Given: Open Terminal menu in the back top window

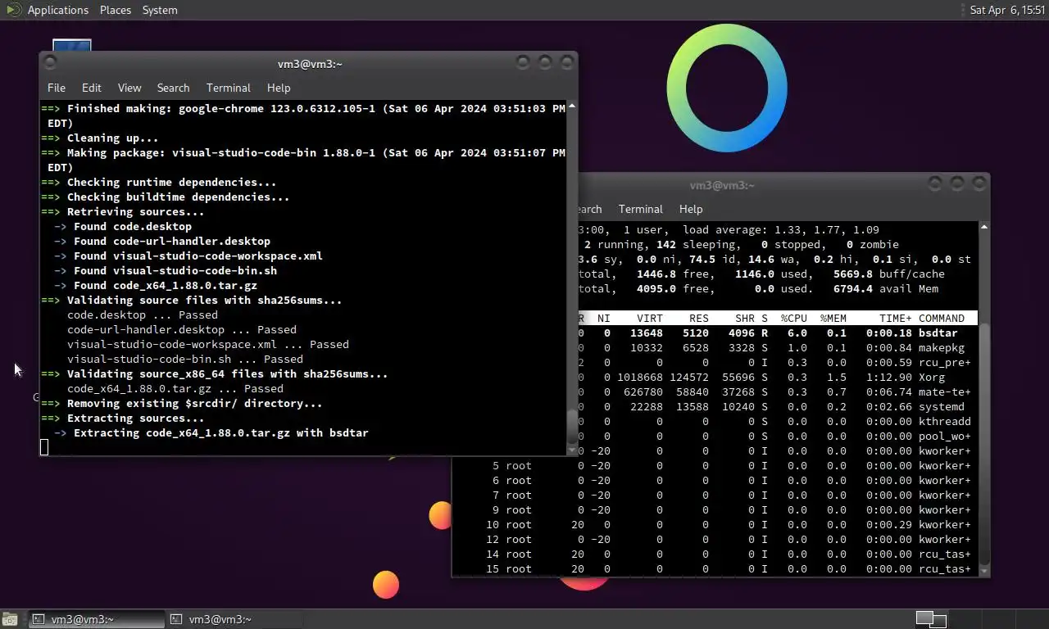Looking at the screenshot, I should tap(640, 209).
